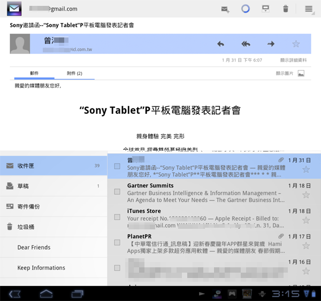Star the Sony邀請函 mail in the list
This screenshot has height=301, width=321.
point(306,169)
